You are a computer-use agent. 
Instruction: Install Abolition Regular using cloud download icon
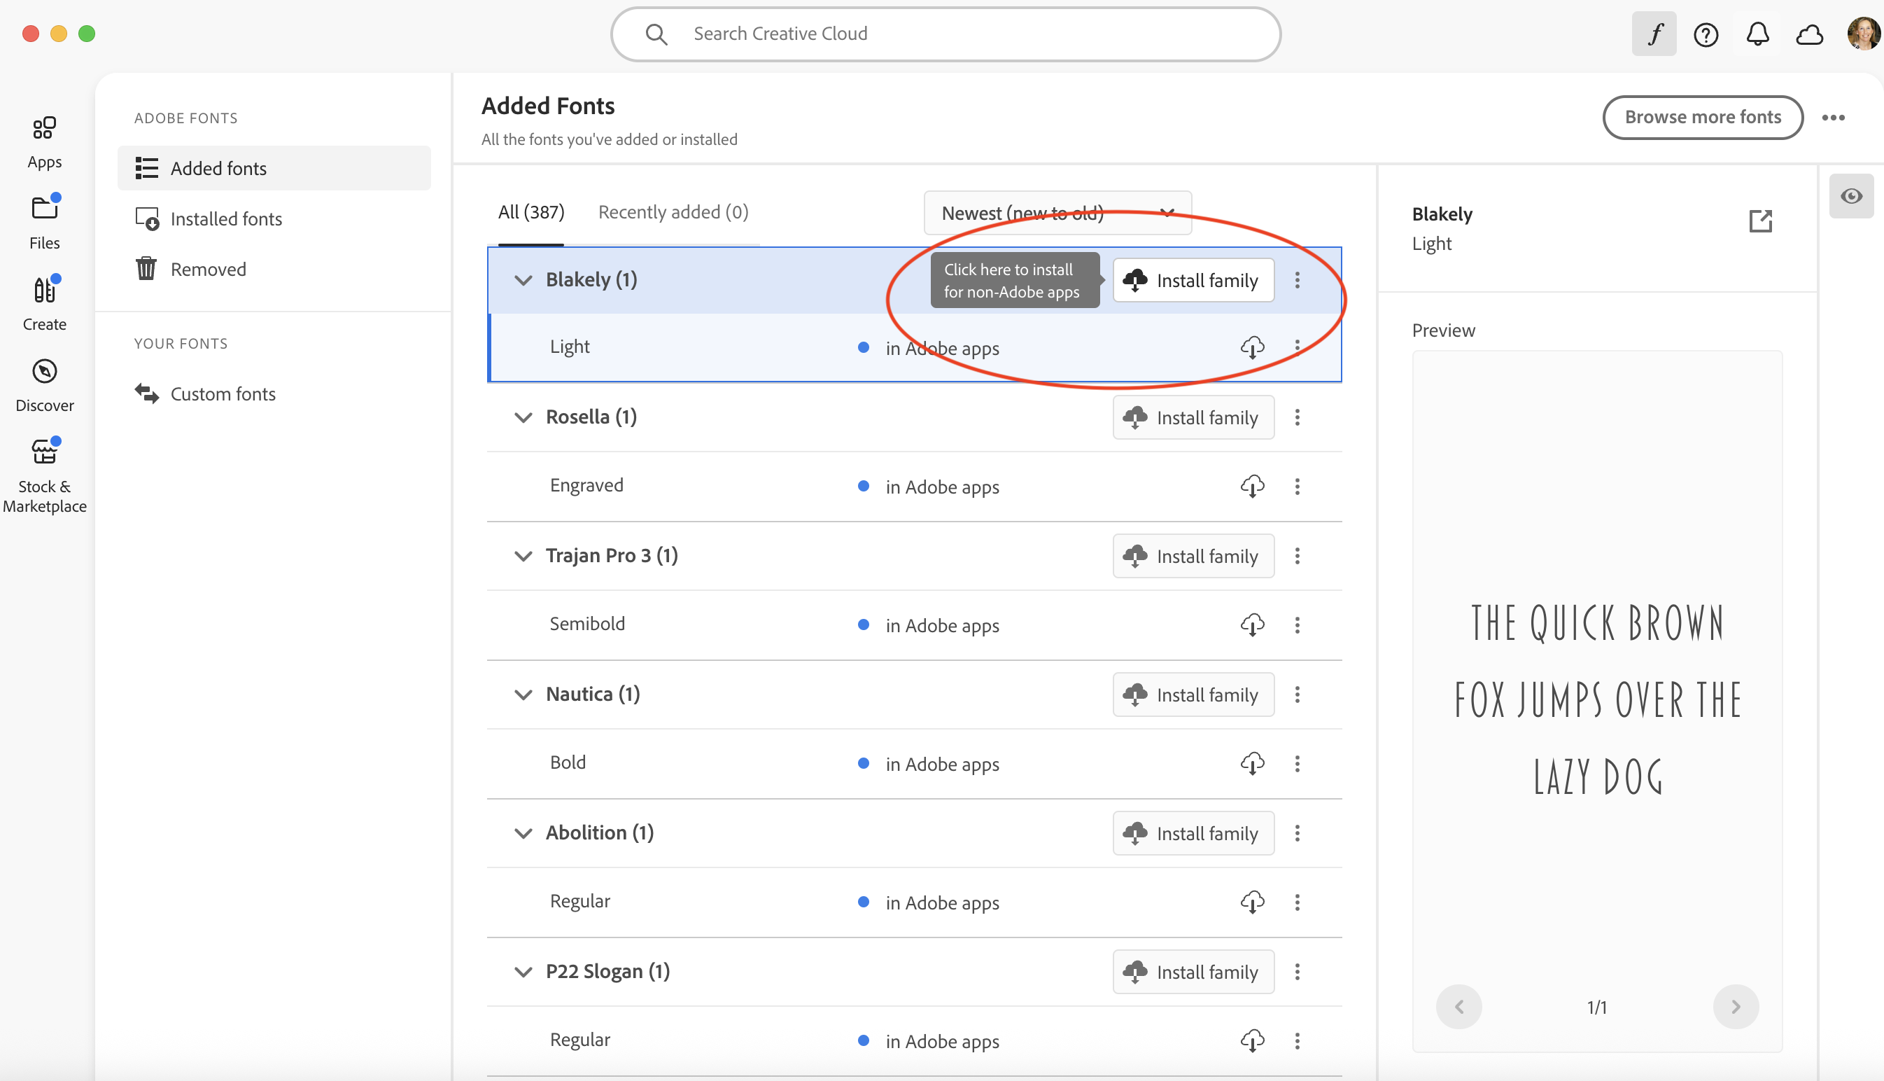[x=1253, y=902]
